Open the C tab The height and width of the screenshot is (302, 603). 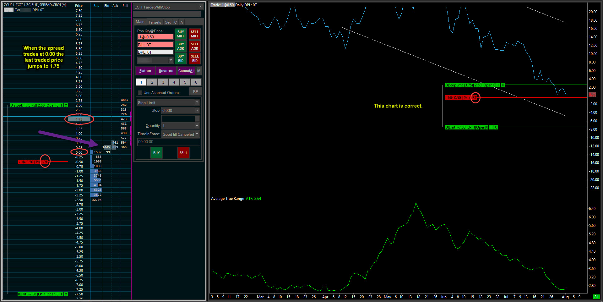pyautogui.click(x=176, y=22)
